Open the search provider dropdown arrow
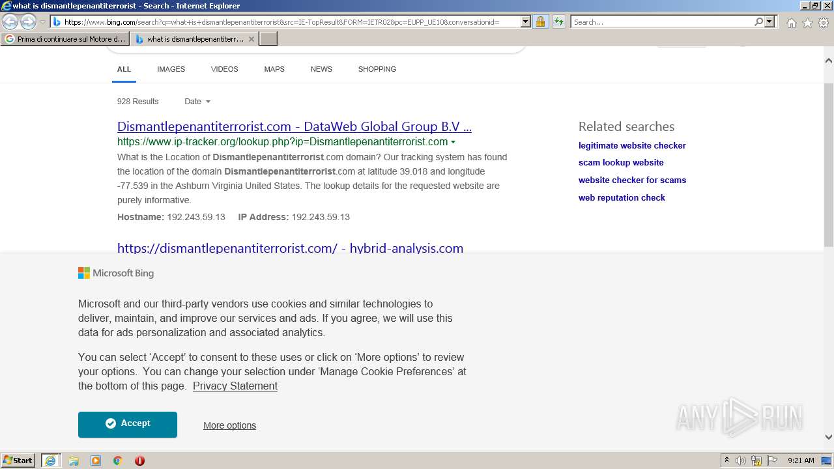Screen dimensions: 834x469 click(769, 21)
